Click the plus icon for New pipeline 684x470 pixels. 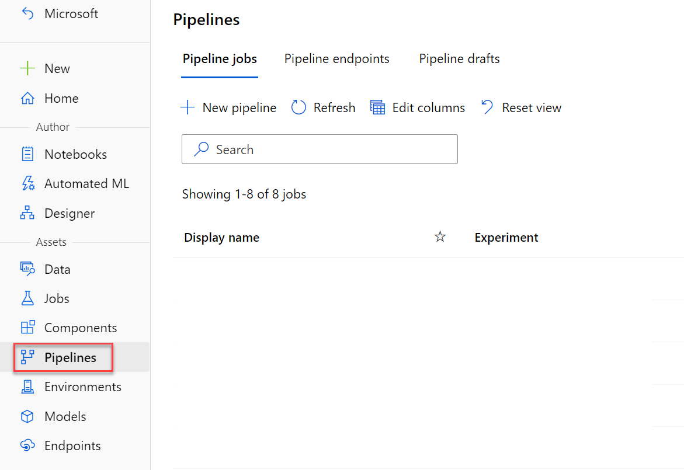pos(188,107)
